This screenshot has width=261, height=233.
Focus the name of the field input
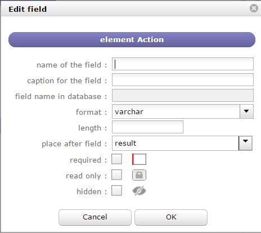(x=183, y=64)
